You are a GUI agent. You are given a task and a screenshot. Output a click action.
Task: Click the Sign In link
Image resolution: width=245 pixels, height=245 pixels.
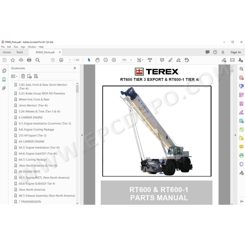pos(236,52)
